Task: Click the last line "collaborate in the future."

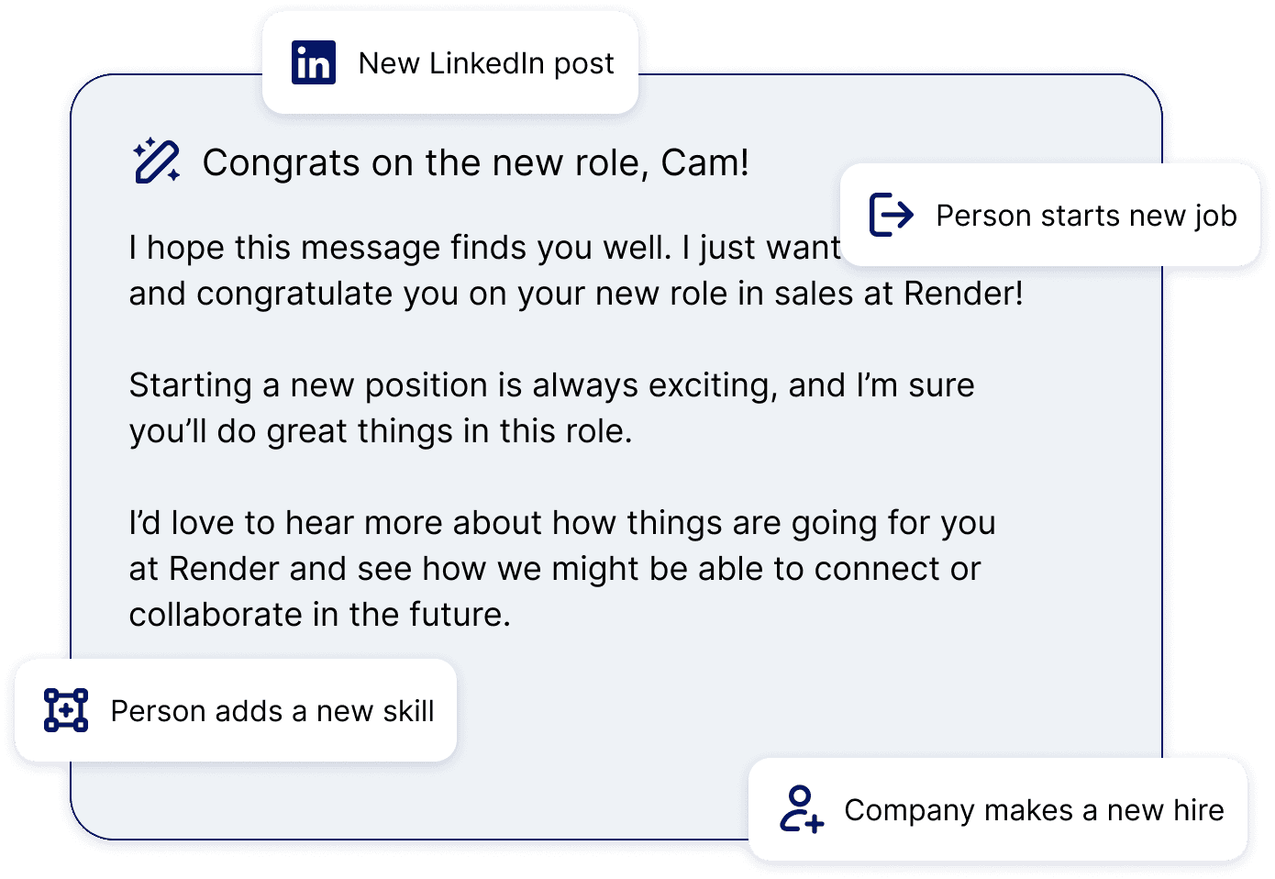Action: coord(319,615)
